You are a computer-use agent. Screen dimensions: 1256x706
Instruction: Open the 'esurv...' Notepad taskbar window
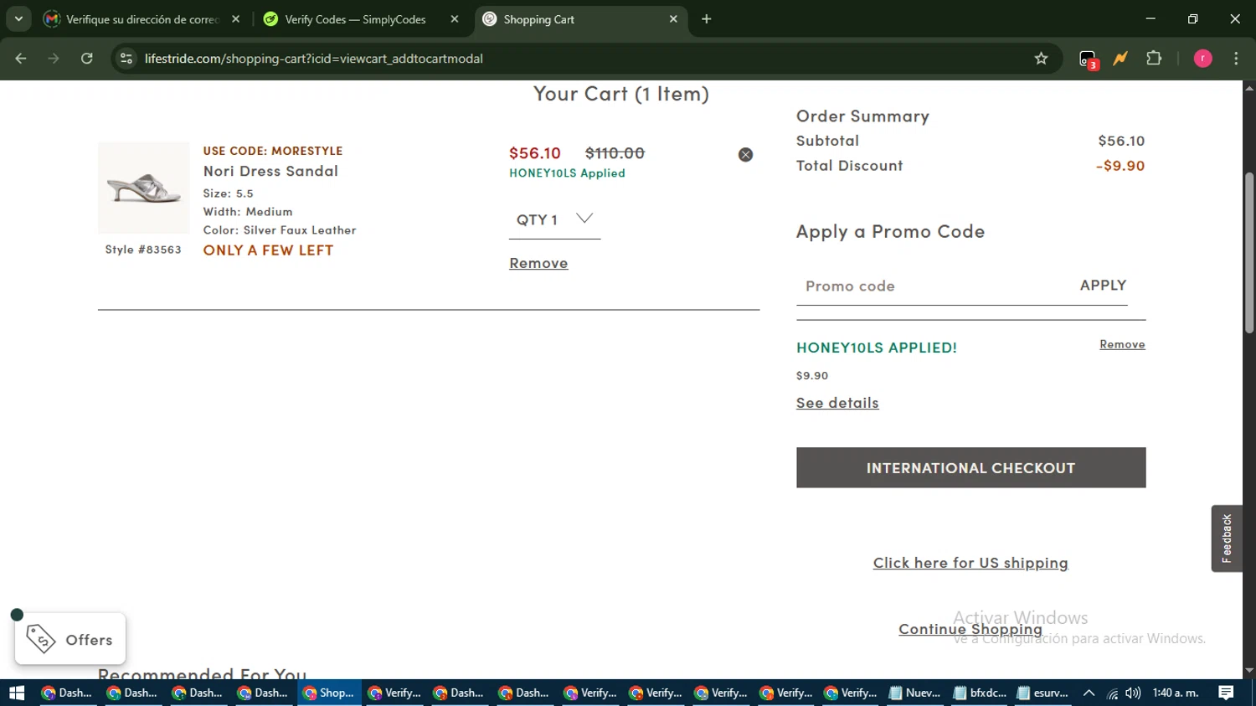(x=1043, y=693)
